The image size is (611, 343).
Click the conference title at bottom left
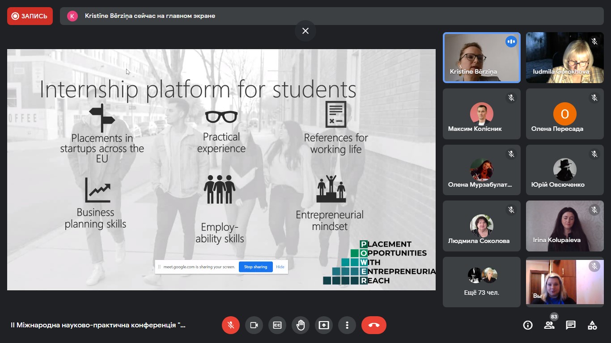(x=98, y=325)
